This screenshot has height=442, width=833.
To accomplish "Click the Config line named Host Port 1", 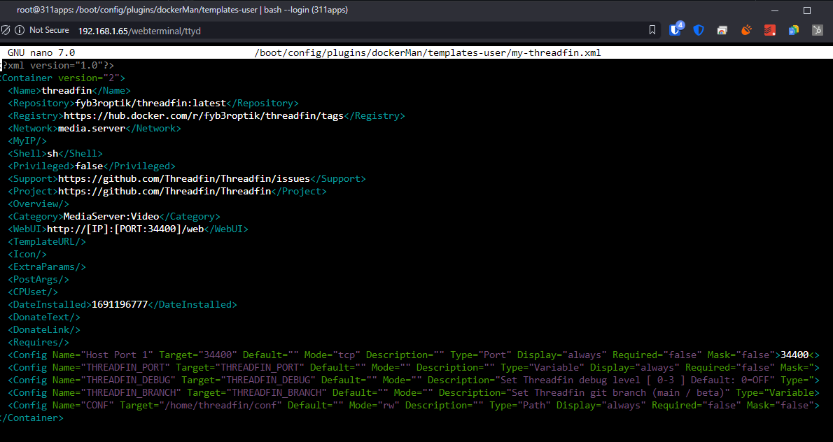I will [413, 355].
